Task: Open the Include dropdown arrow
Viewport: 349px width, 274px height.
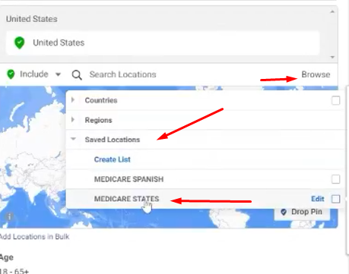Action: [58, 74]
